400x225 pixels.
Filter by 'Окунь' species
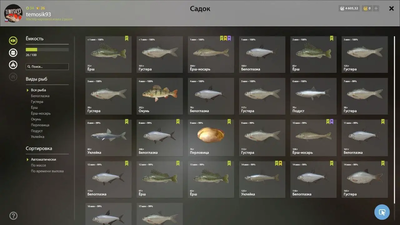(x=36, y=119)
